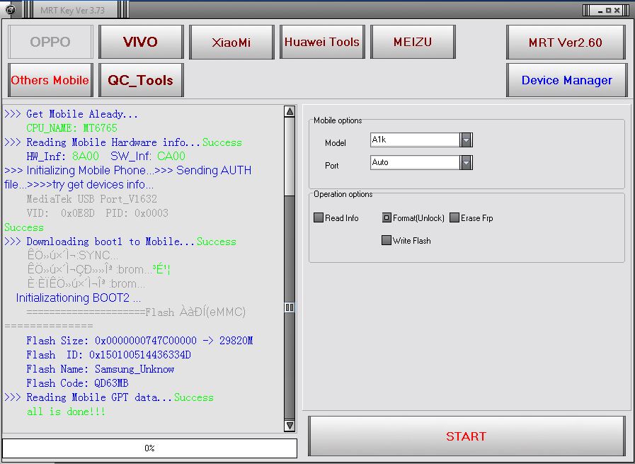Click the Reading Mobile Hardware info line

pos(123,142)
